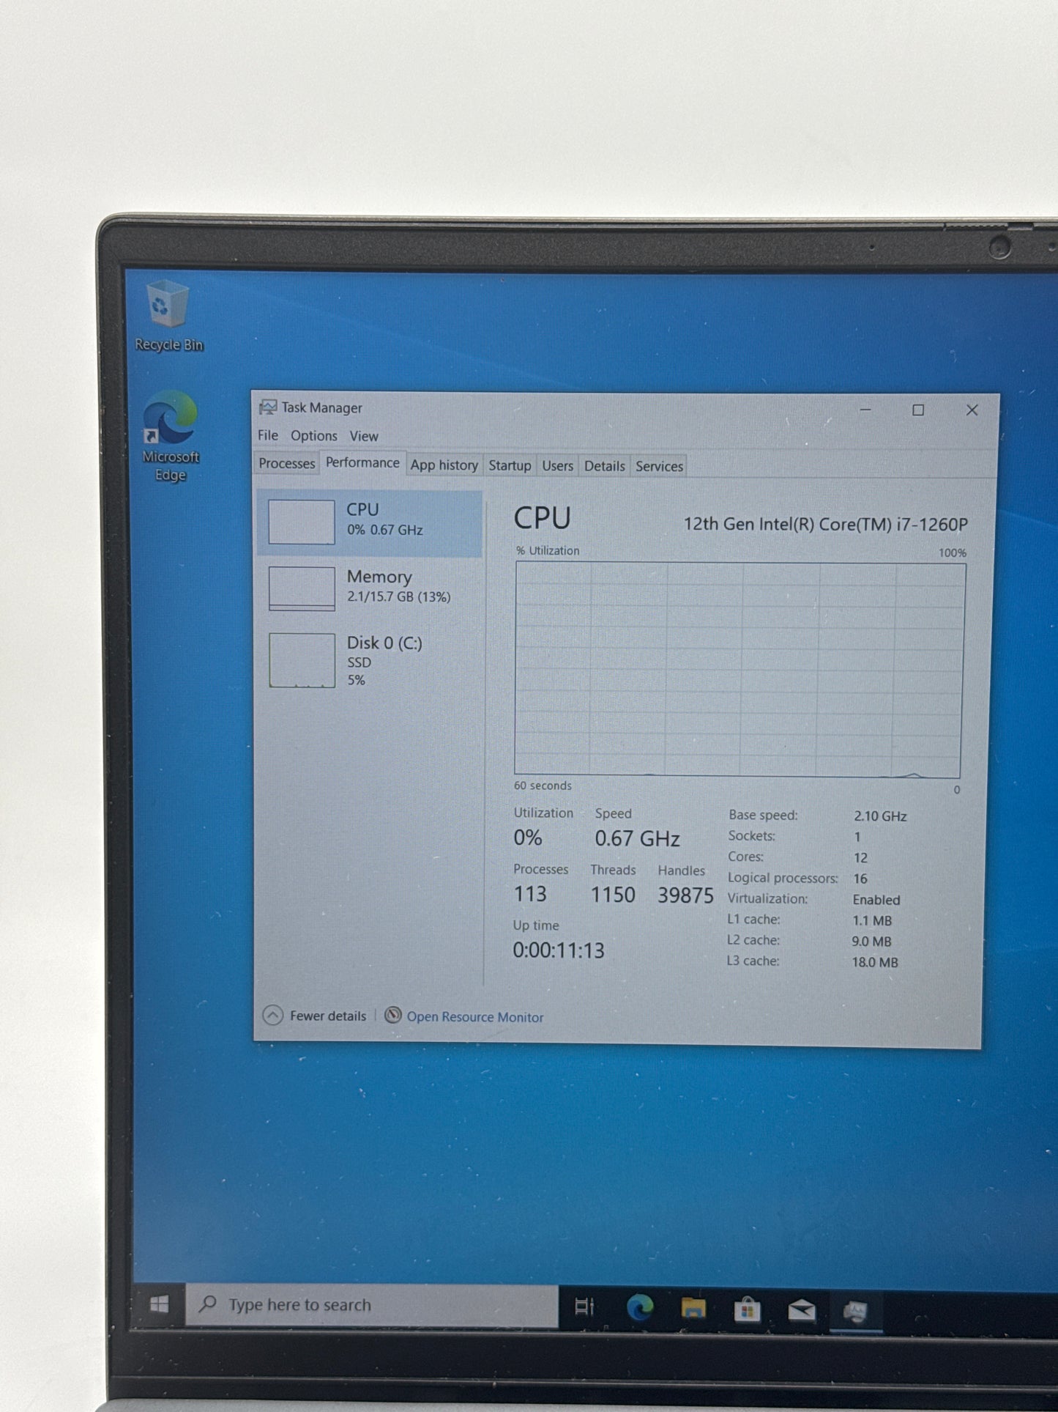
Task: Select the CPU performance entry
Action: 369,522
